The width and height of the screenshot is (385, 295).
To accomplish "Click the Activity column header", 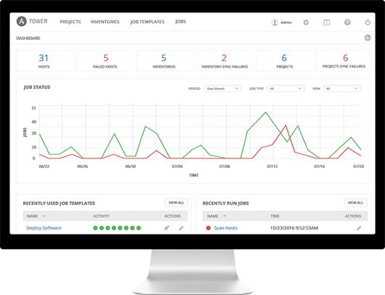I will pos(101,216).
